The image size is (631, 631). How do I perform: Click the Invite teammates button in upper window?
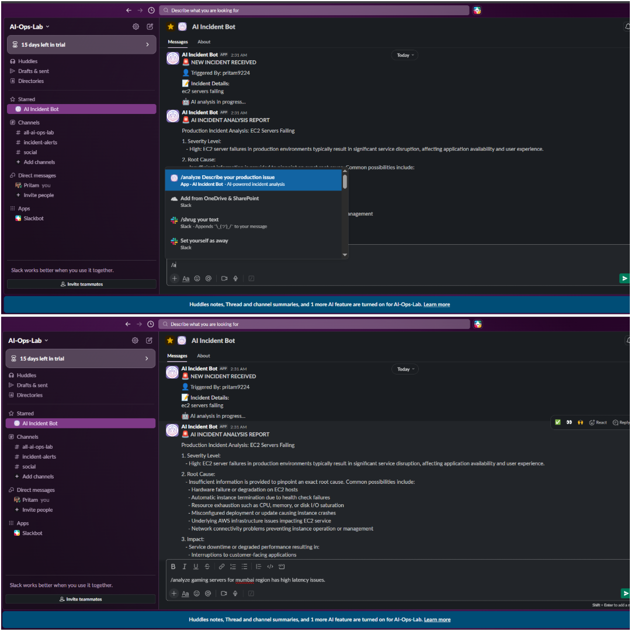pyautogui.click(x=81, y=284)
